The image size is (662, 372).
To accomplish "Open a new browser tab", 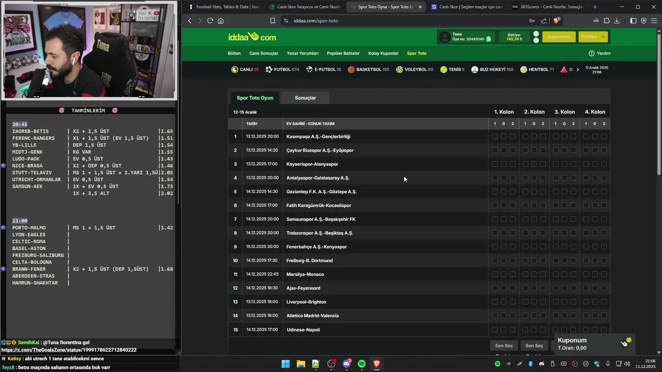I will (595, 7).
